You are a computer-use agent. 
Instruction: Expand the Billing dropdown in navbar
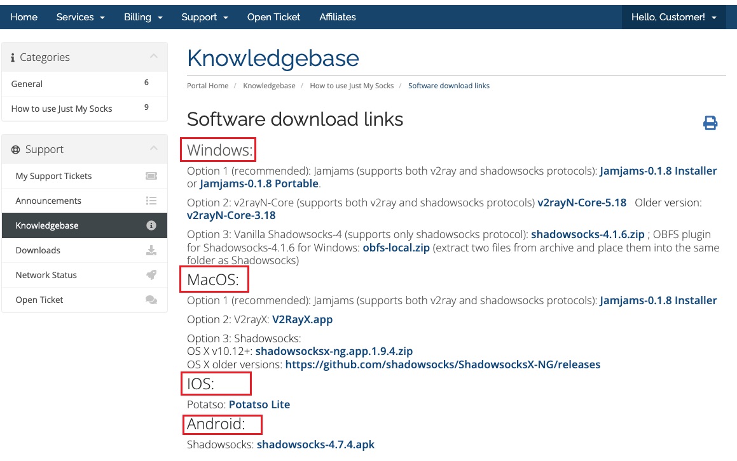pyautogui.click(x=143, y=17)
